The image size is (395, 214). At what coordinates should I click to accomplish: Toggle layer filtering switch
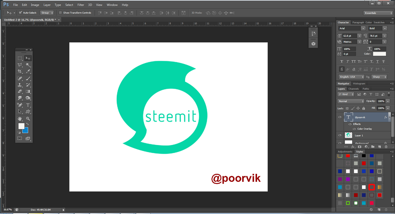click(x=389, y=94)
